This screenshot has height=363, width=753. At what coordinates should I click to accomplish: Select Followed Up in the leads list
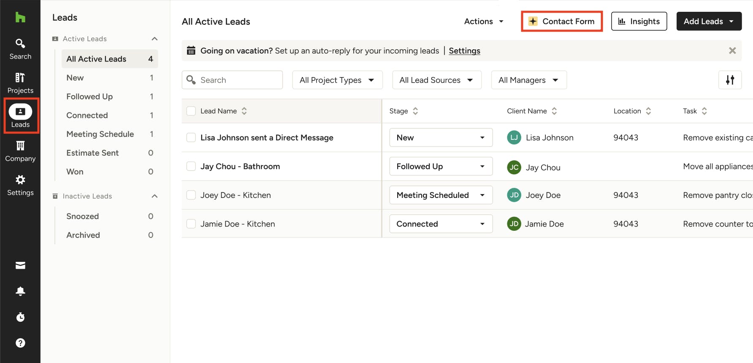pos(89,96)
